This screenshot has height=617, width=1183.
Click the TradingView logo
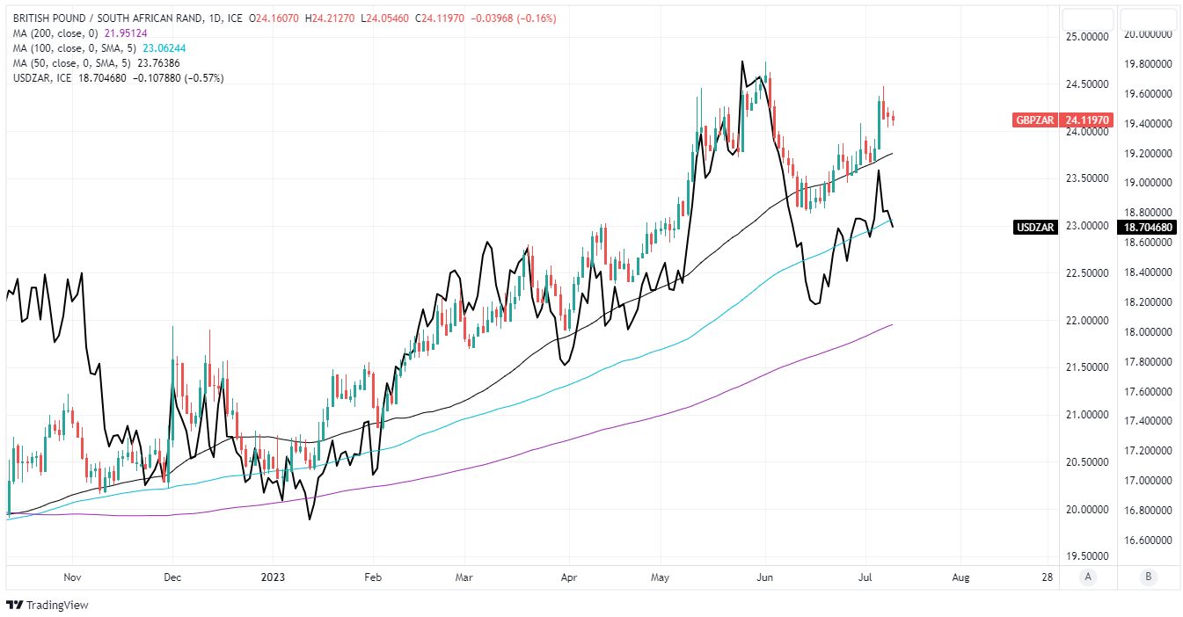pyautogui.click(x=47, y=605)
